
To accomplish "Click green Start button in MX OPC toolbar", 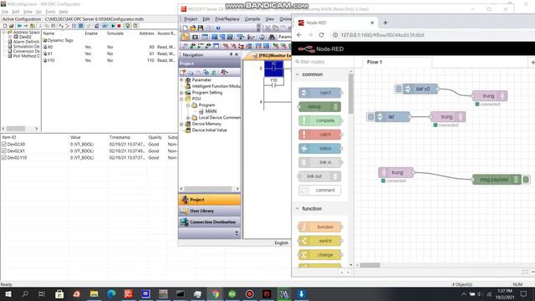I will pyautogui.click(x=113, y=26).
